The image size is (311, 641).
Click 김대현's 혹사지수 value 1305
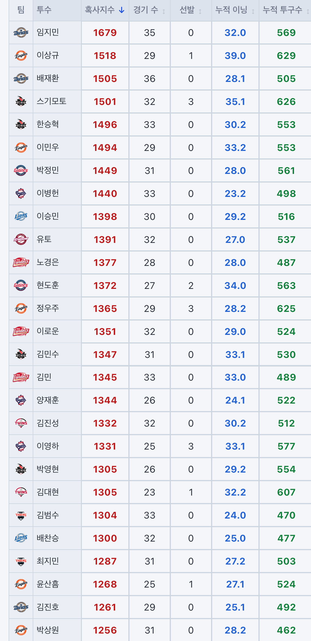tap(105, 492)
